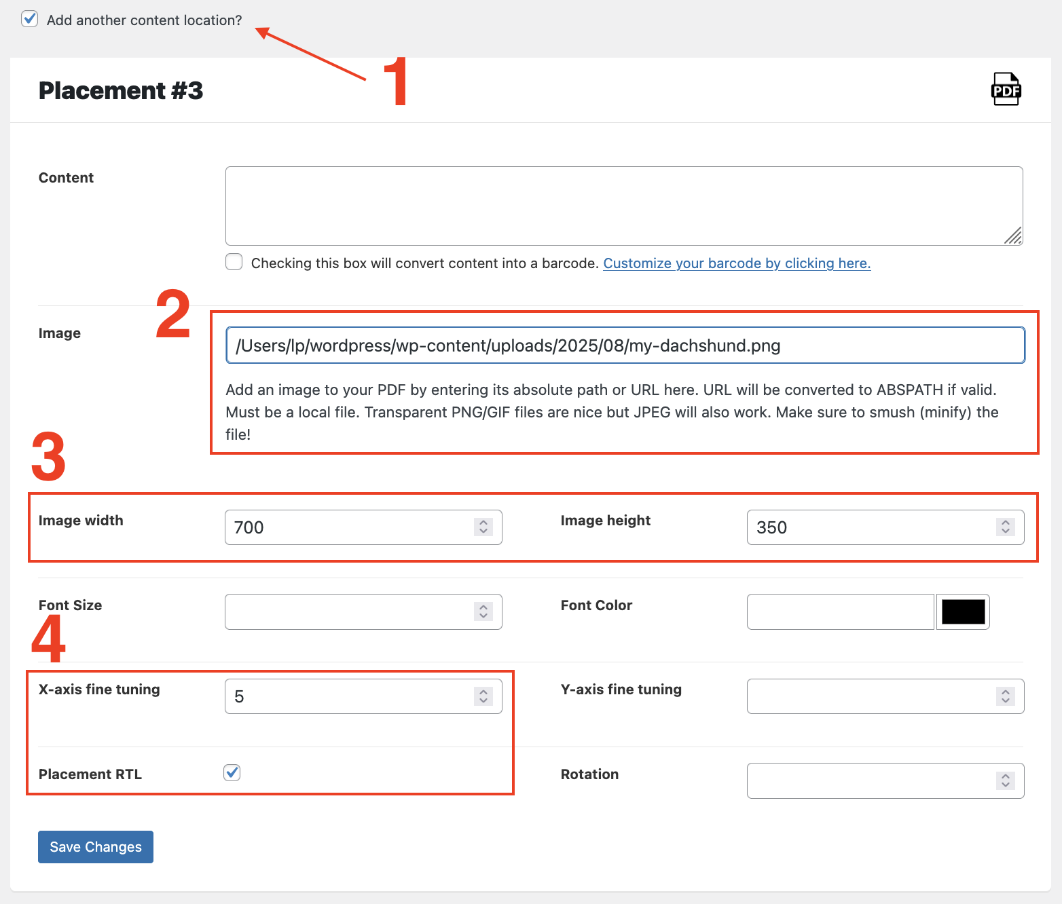1062x904 pixels.
Task: Click the Font Size label
Action: click(x=70, y=605)
